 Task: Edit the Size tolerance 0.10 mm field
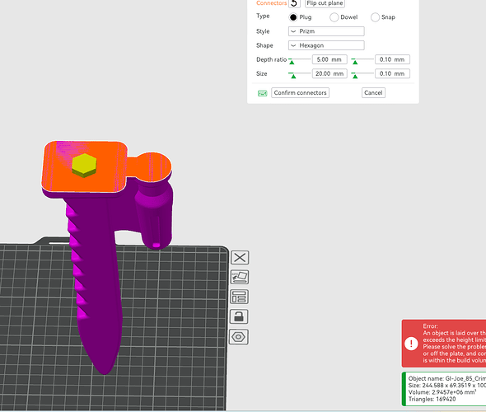392,73
